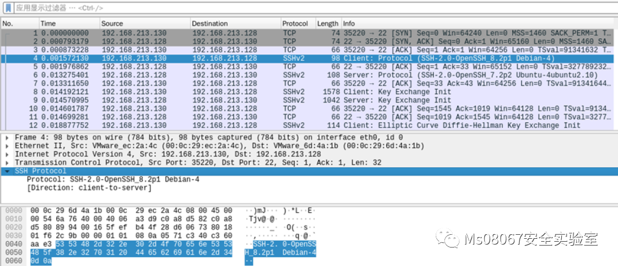Viewport: 618px width, 266px height.
Task: Select packet 8 Client Key Exchange Init
Action: [307, 92]
